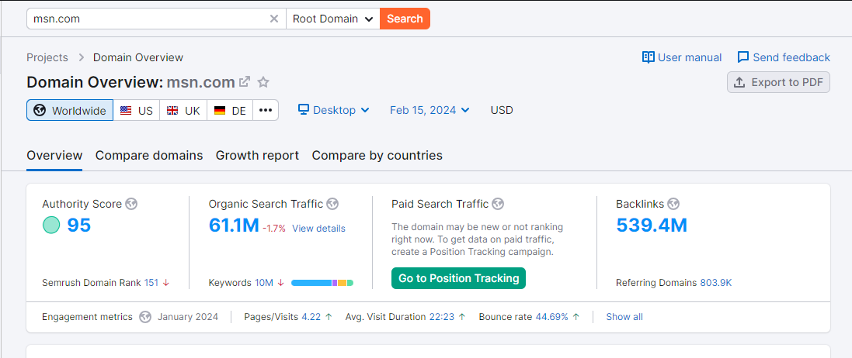The image size is (852, 358).
Task: Switch to Compare domains tab
Action: click(149, 156)
